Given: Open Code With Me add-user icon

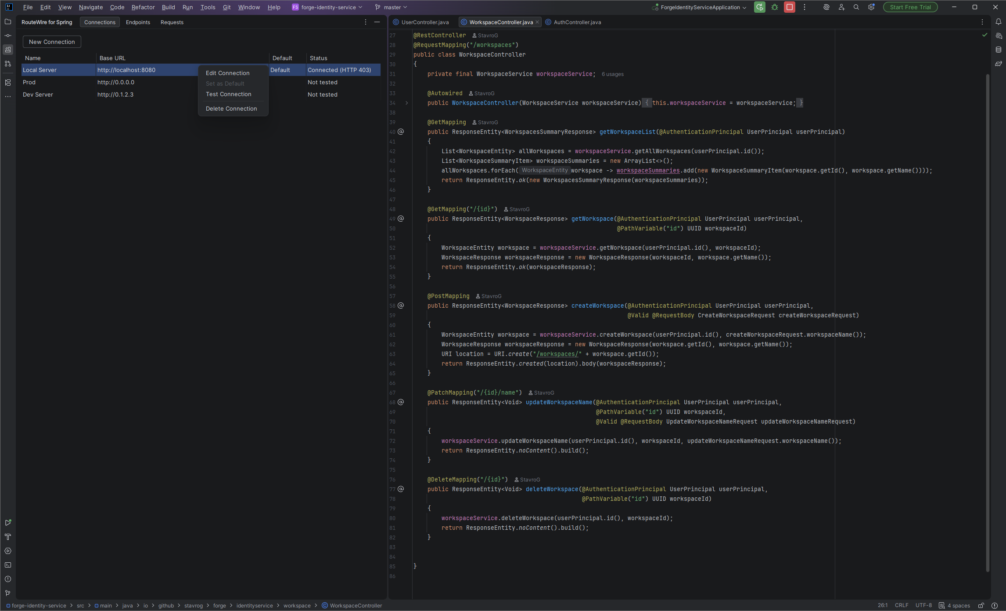Looking at the screenshot, I should pyautogui.click(x=841, y=7).
